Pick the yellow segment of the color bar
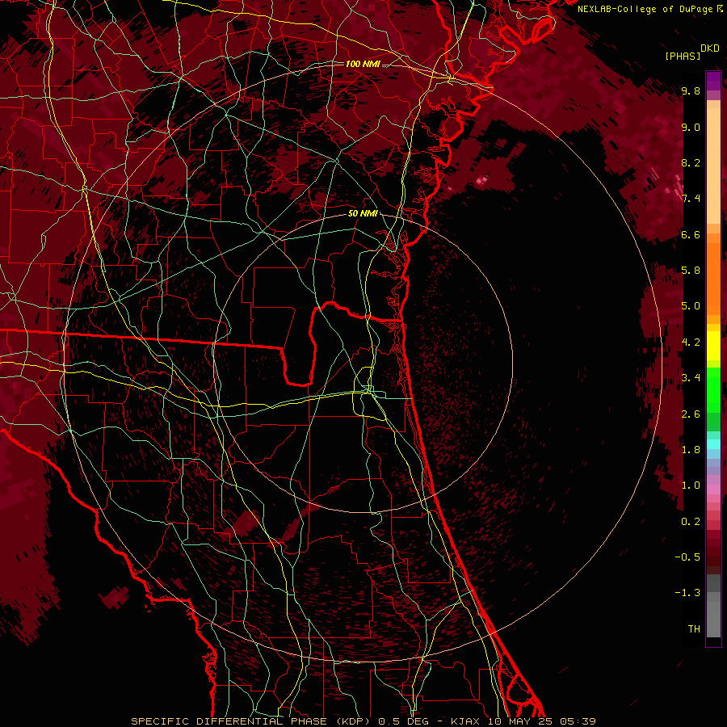 click(x=713, y=346)
